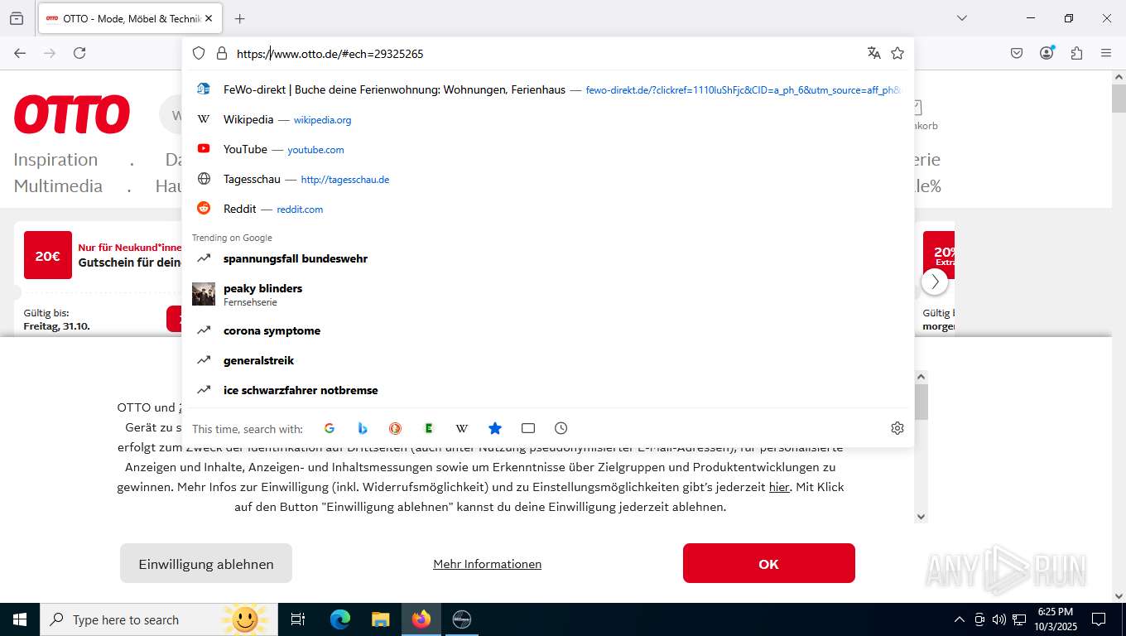Search trending 'peaky blinders'
Screen dimensions: 1126x636
tap(548, 294)
